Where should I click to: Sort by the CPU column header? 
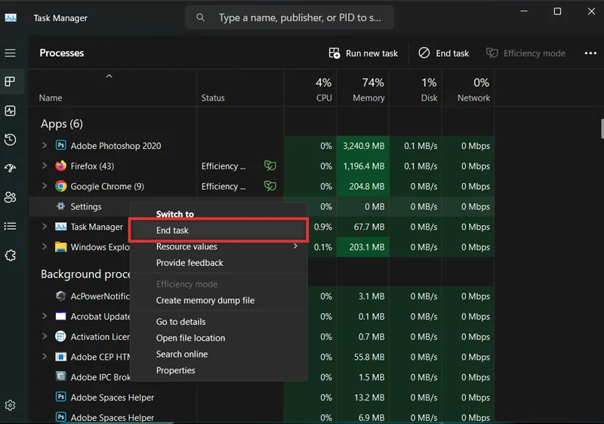(310, 88)
